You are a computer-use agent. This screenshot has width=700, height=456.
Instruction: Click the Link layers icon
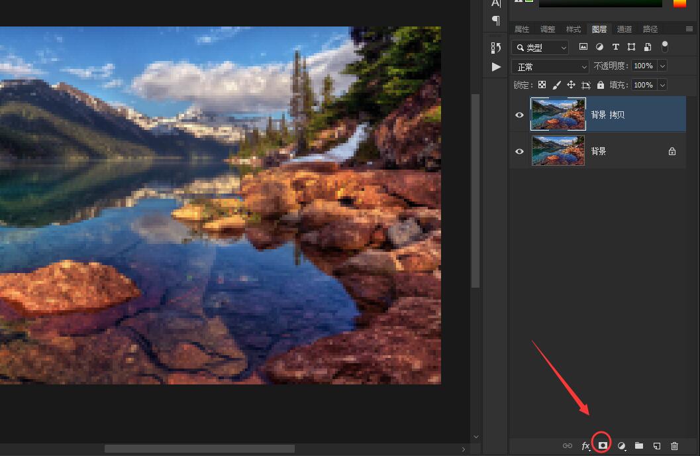click(568, 445)
